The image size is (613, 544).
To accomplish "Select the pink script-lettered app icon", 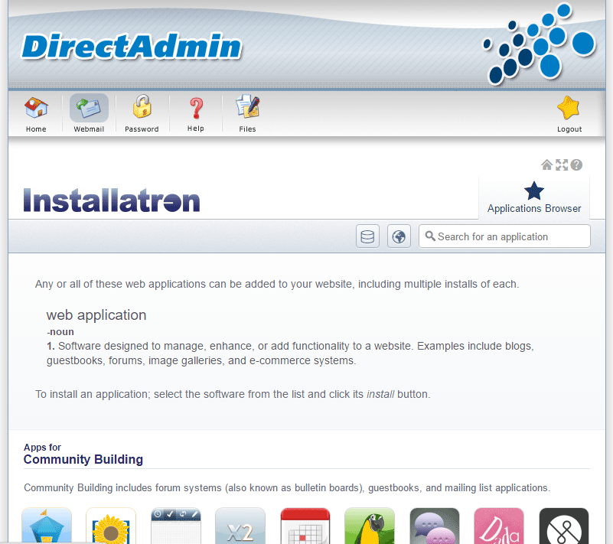I will 499,526.
